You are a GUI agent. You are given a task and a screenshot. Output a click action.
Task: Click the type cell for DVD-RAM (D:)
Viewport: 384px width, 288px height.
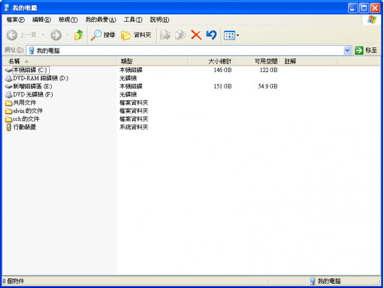pos(128,78)
